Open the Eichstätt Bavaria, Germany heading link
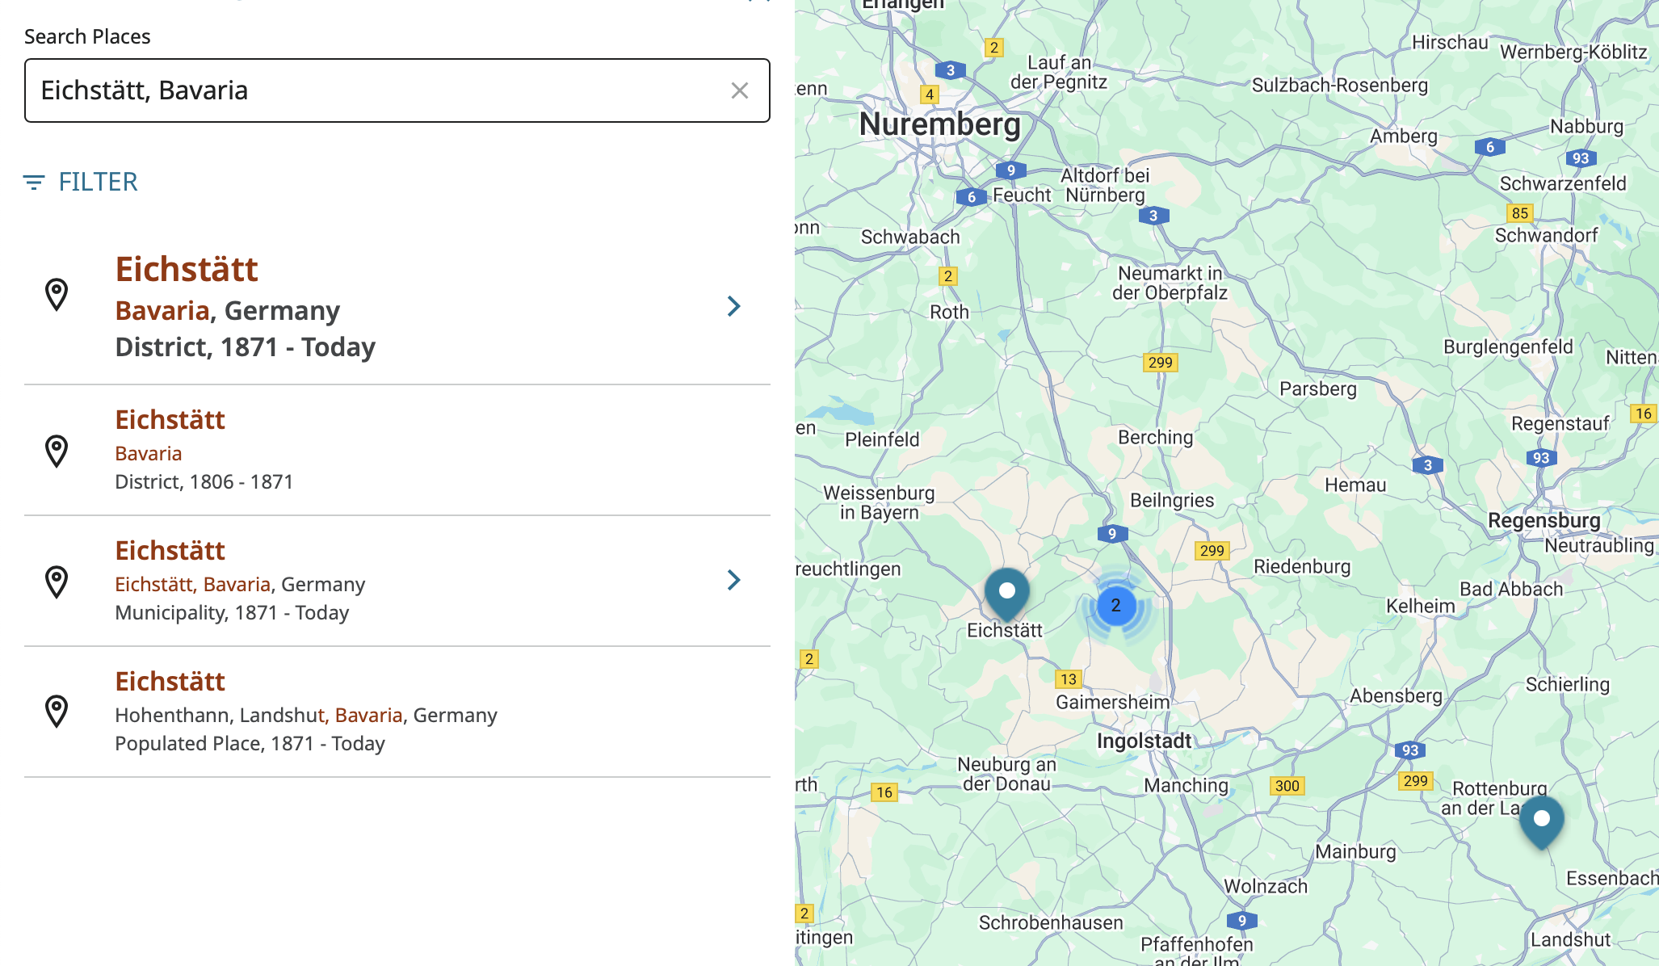This screenshot has height=966, width=1659. coord(187,269)
